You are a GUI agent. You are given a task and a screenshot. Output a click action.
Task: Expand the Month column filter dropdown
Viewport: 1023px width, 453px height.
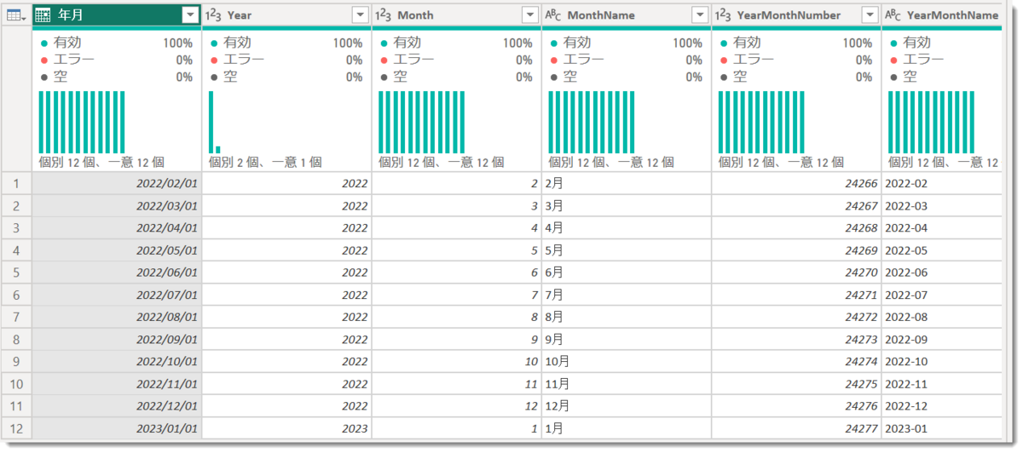click(530, 15)
